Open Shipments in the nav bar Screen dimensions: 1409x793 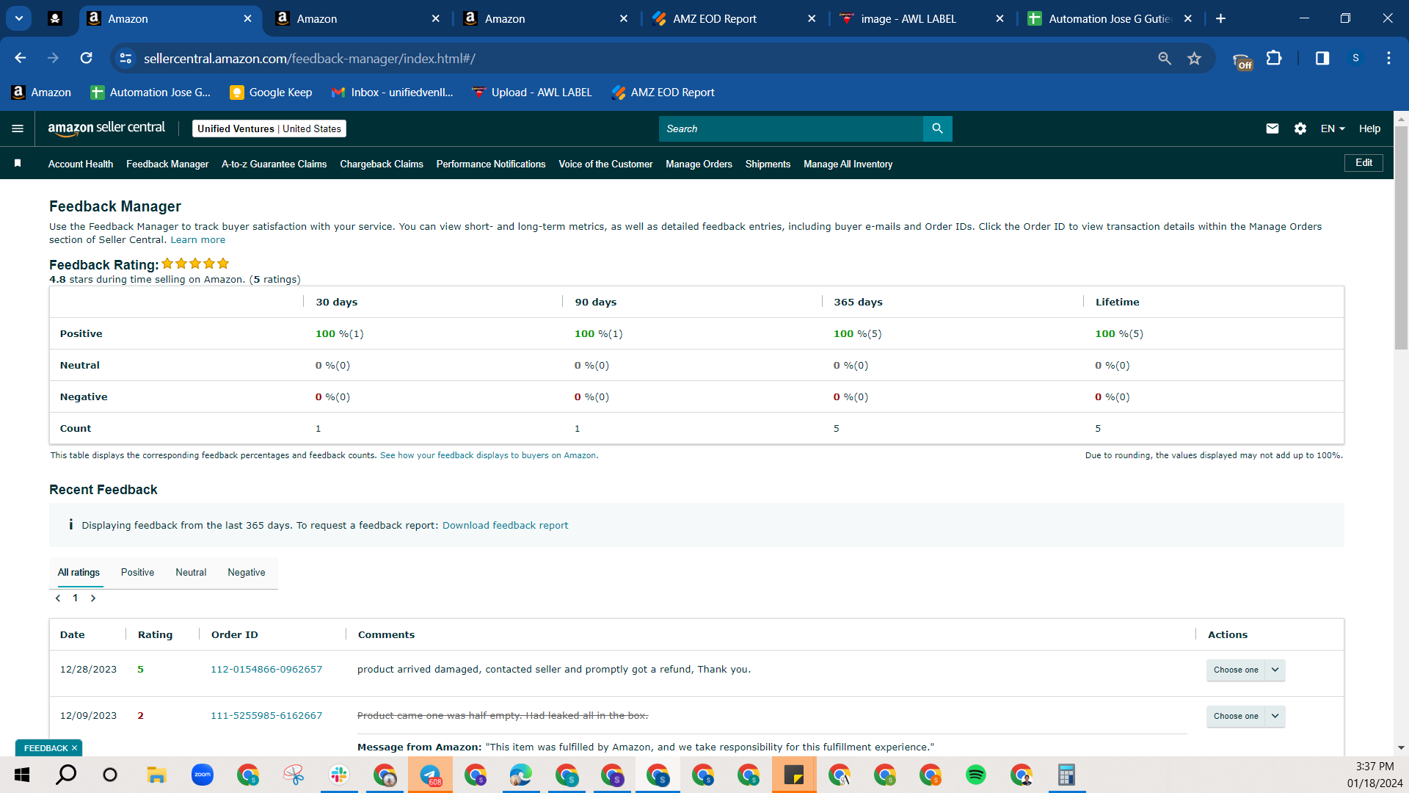tap(768, 164)
